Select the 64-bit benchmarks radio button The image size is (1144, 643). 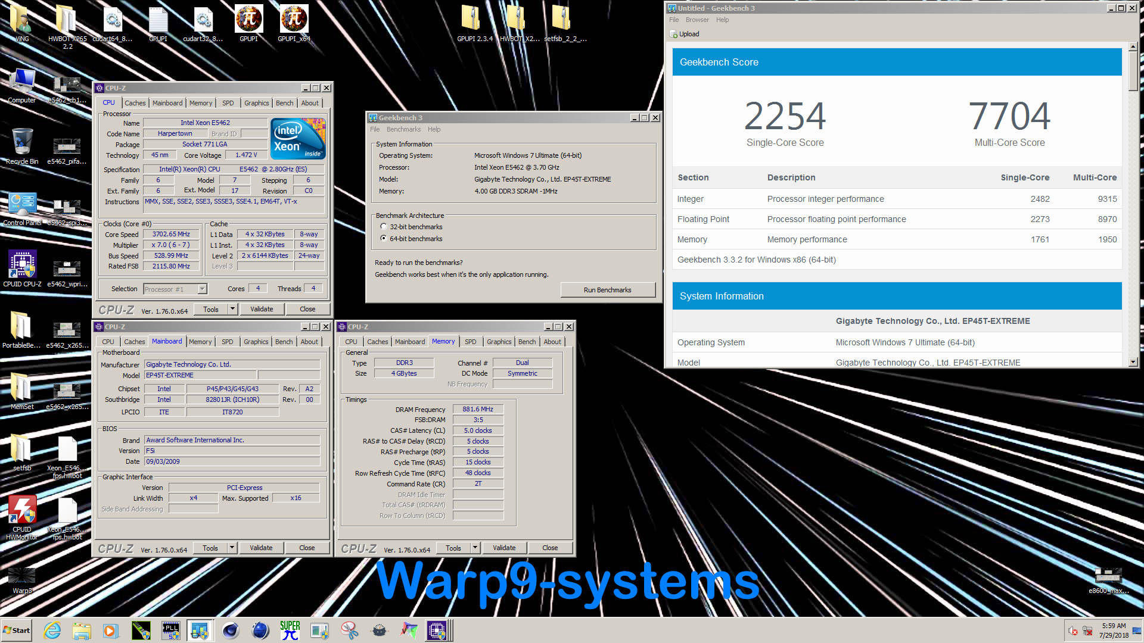[384, 238]
